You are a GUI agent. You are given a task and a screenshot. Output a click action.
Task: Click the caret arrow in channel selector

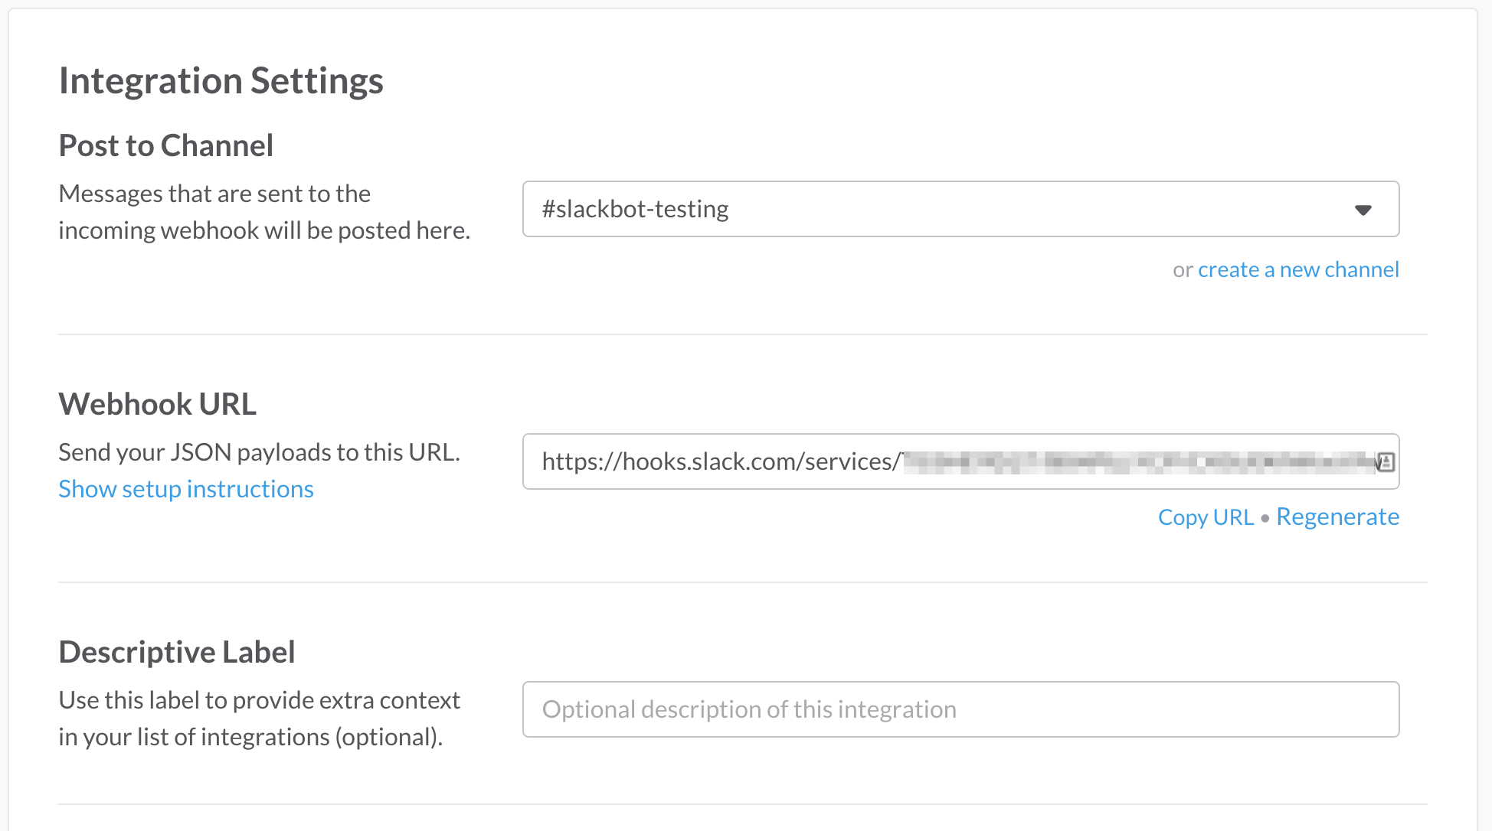click(x=1363, y=210)
